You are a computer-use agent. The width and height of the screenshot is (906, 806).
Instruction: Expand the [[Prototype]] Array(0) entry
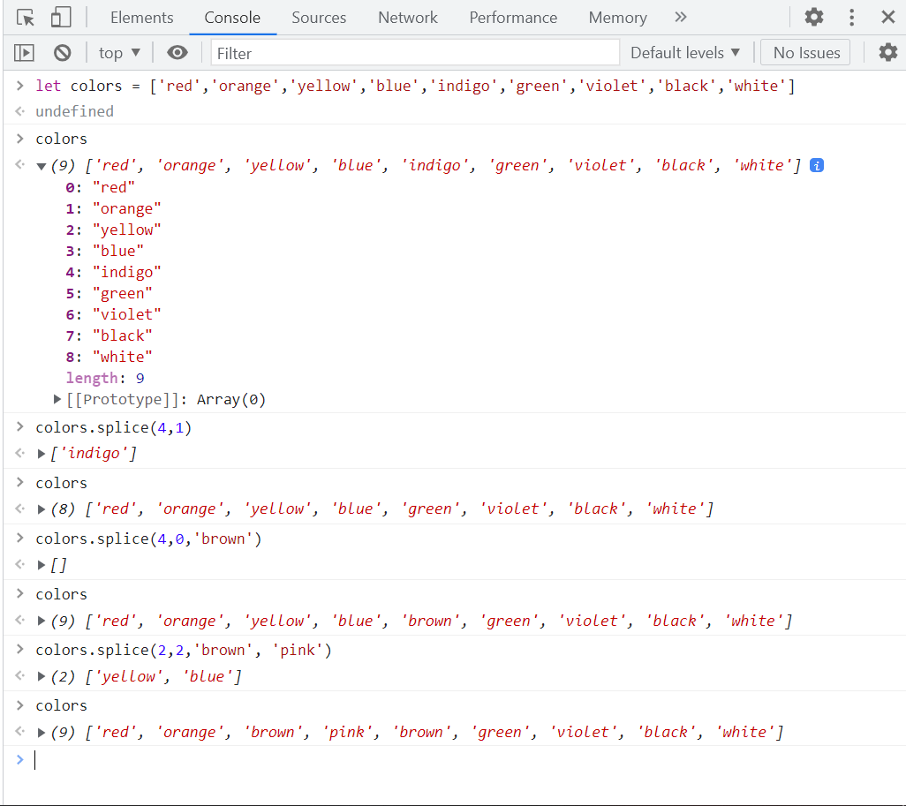coord(57,399)
